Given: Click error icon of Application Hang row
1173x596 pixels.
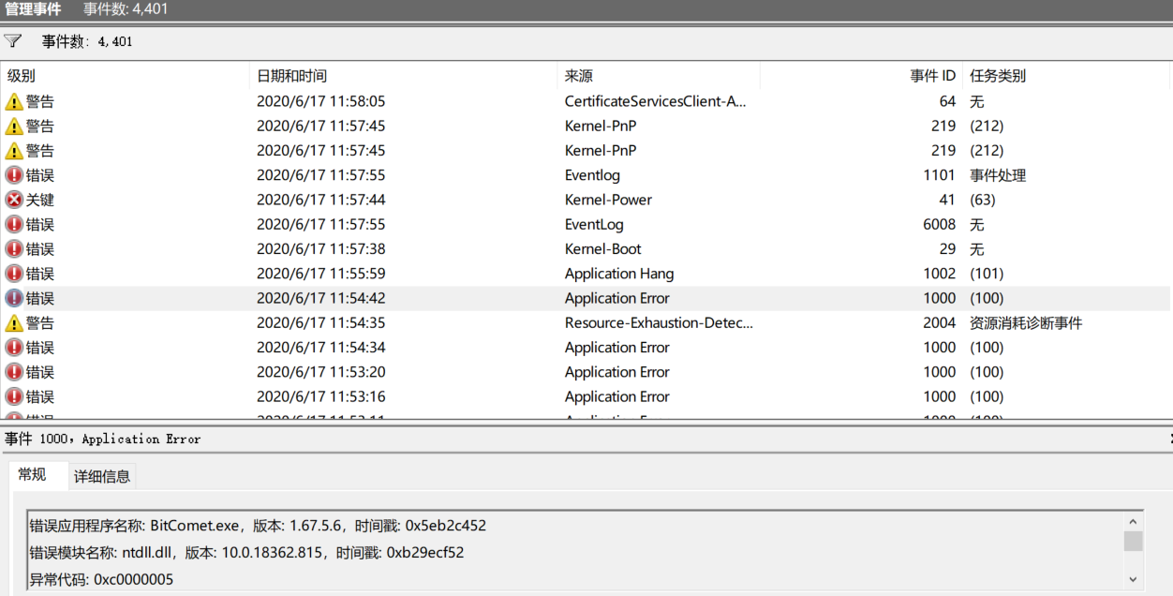Looking at the screenshot, I should [14, 274].
